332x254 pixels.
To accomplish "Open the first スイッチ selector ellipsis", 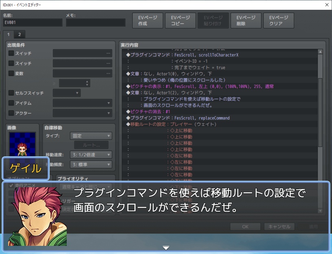I will point(108,53).
